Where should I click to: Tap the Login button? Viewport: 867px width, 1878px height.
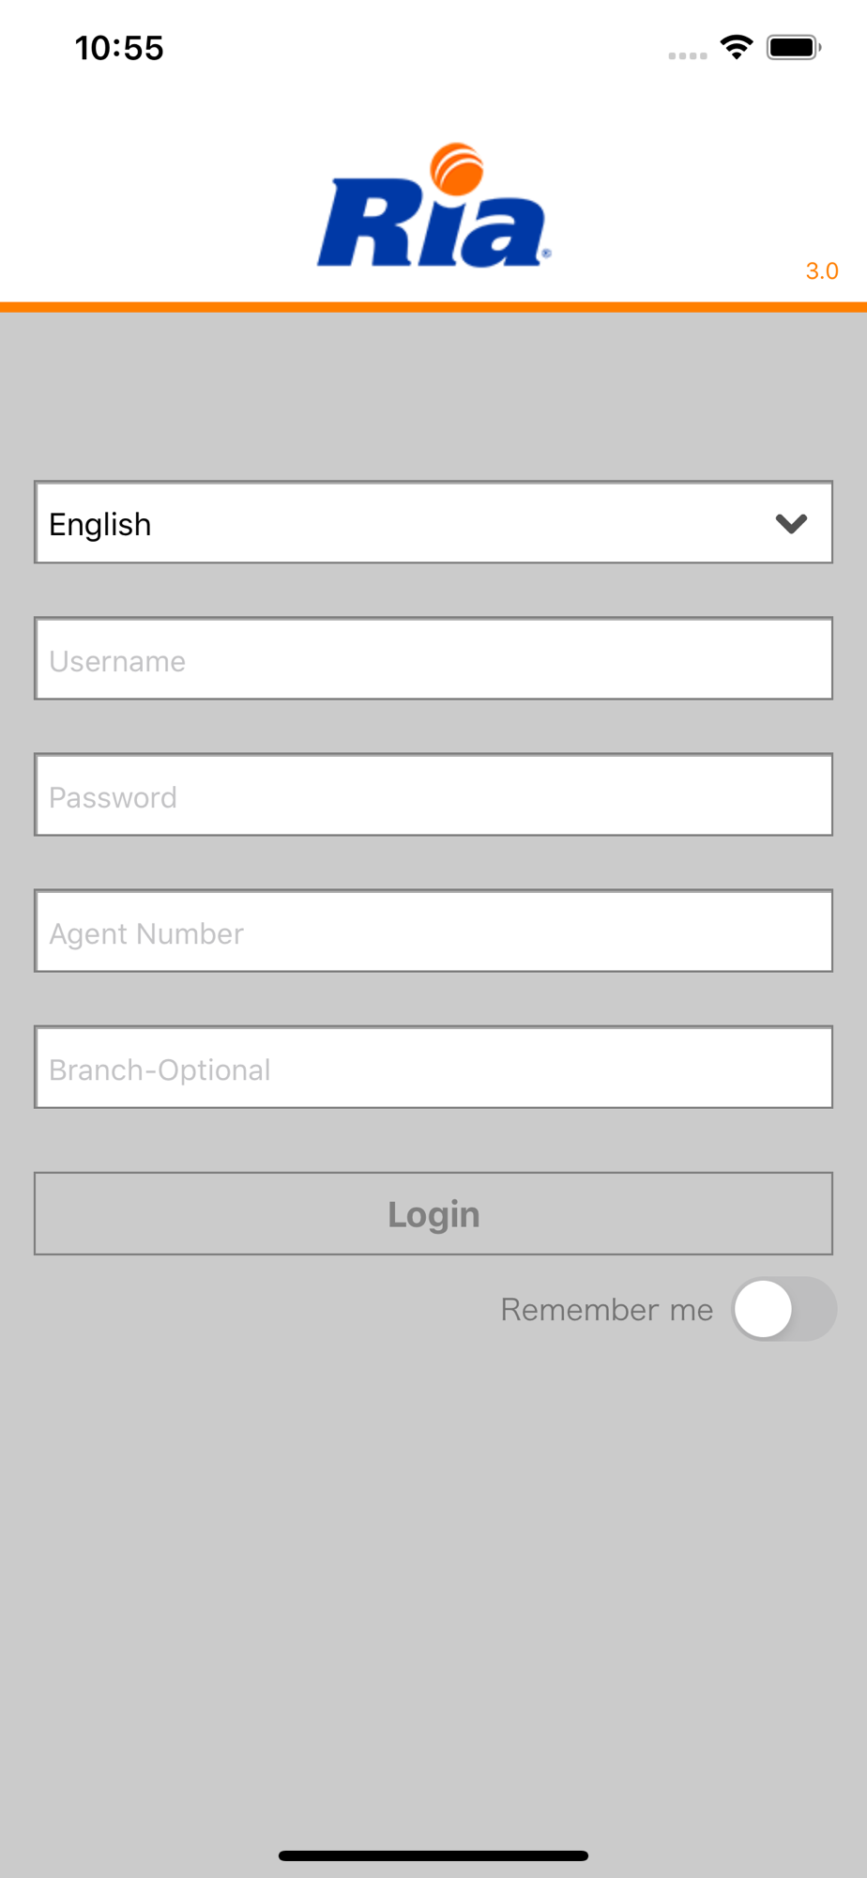(433, 1213)
